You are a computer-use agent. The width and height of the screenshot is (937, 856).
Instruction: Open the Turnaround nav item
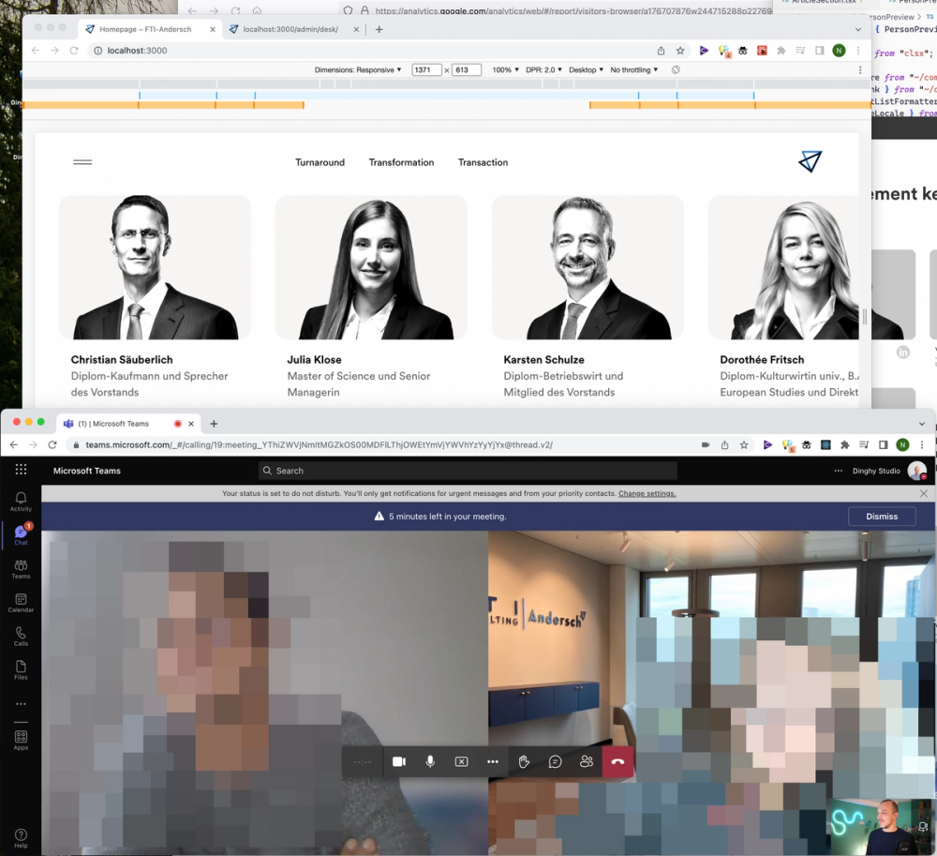pyautogui.click(x=320, y=162)
